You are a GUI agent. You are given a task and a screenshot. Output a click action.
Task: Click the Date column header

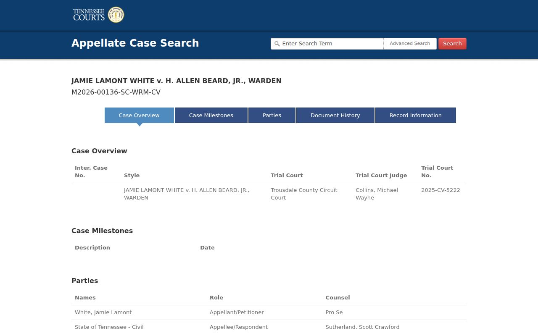207,248
